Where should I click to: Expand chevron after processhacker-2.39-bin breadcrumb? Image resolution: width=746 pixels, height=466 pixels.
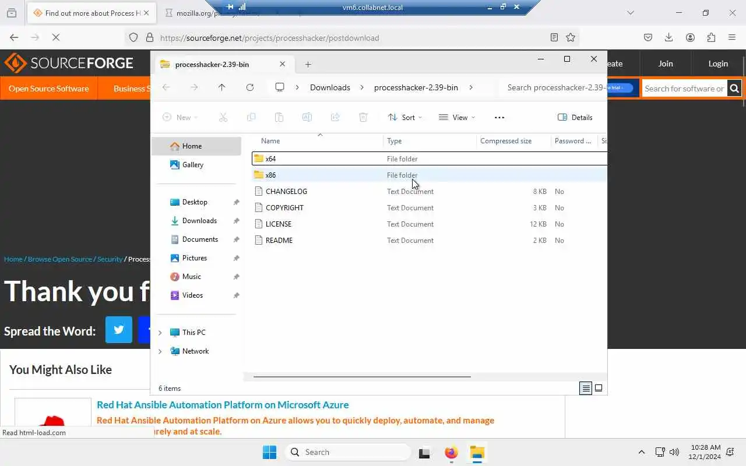[471, 87]
